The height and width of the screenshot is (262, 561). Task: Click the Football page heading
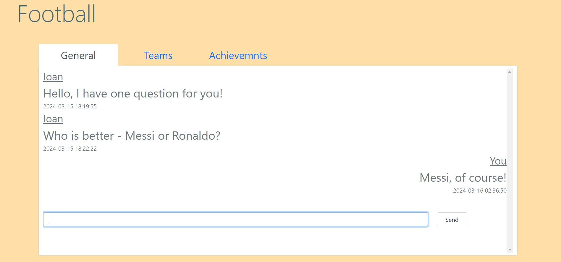click(57, 14)
